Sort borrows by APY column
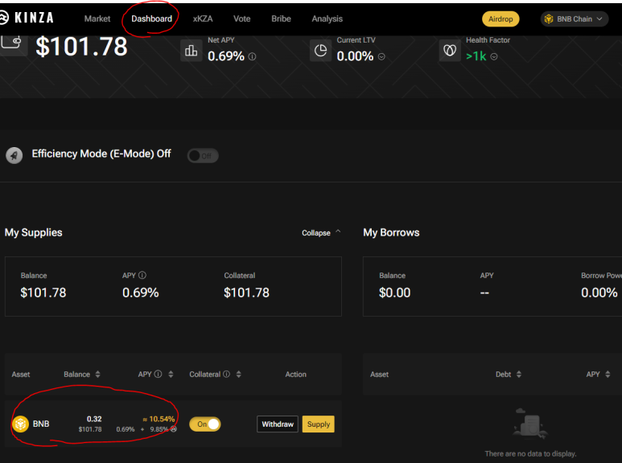622x463 pixels. click(608, 375)
